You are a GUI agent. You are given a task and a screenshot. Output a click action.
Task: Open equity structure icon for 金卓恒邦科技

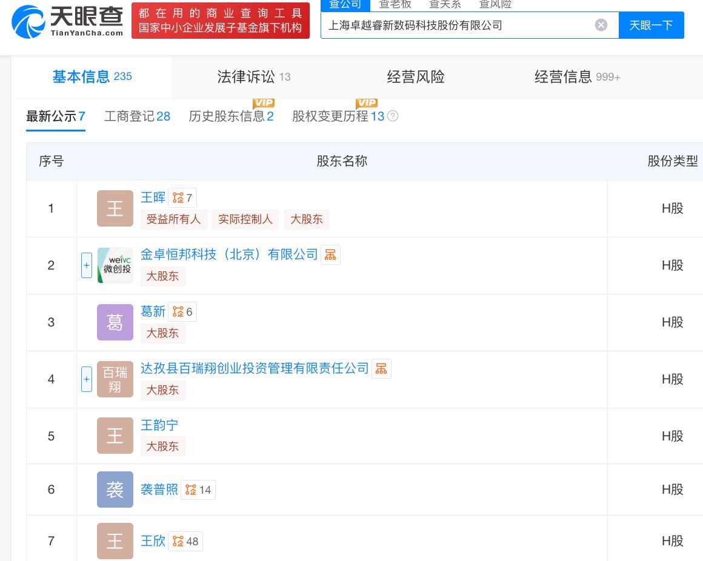point(330,255)
